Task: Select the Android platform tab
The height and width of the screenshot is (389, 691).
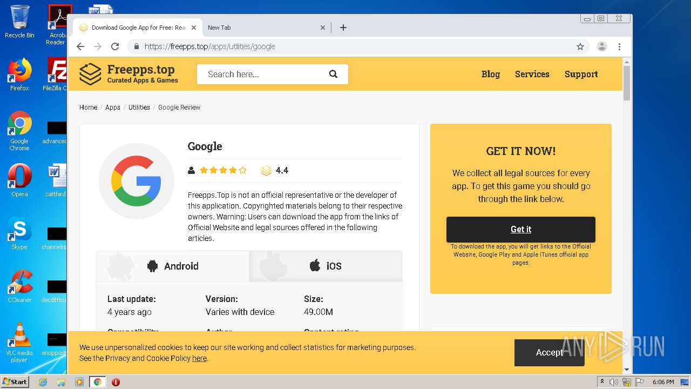Action: tap(173, 266)
